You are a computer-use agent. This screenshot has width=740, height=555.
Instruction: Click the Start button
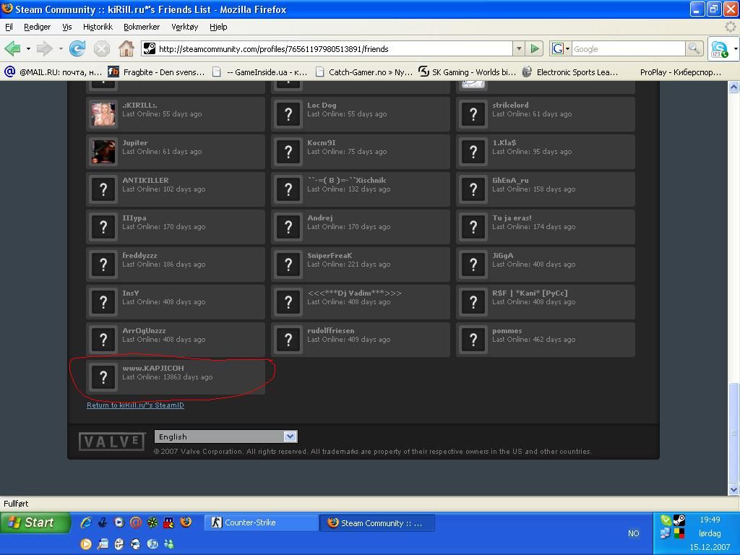35,522
